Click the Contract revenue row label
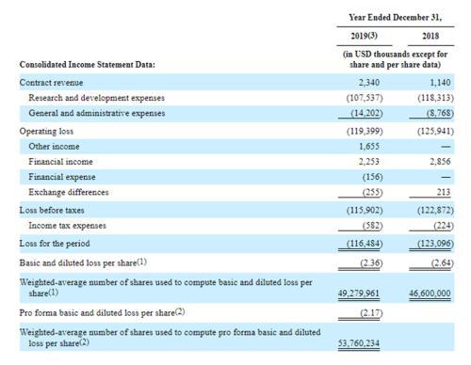The height and width of the screenshot is (365, 471). (x=51, y=83)
